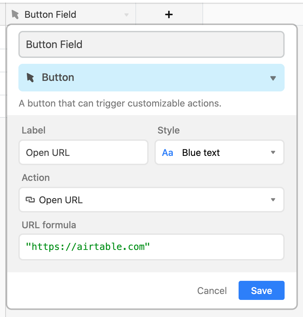
Task: Open the Blue text style dropdown
Action: tap(220, 153)
